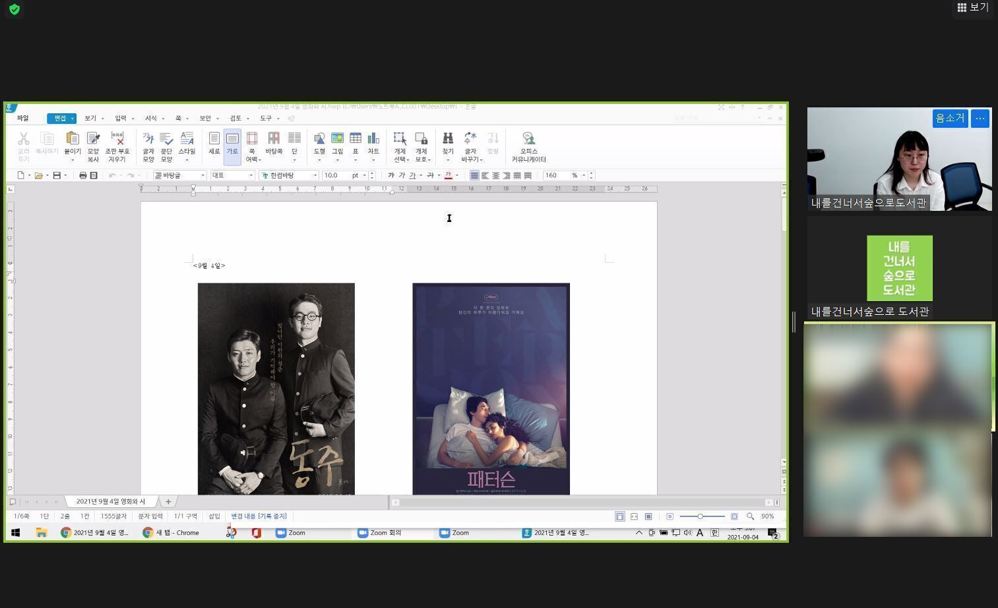Screen dimensions: 998x608
Task: Launch 오피스 커뮤니케이터
Action: pyautogui.click(x=528, y=140)
